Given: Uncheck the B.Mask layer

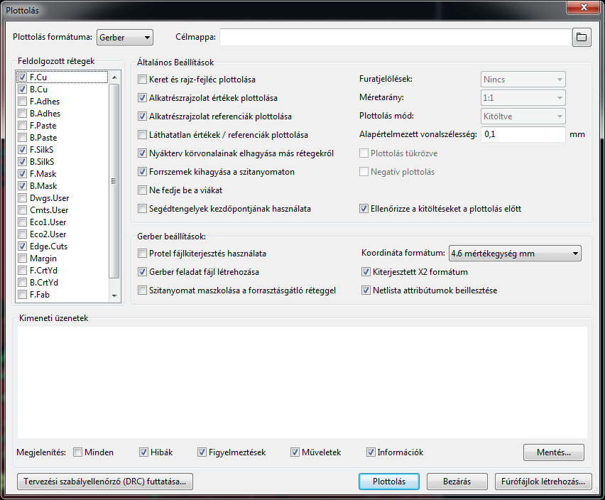Looking at the screenshot, I should 23,185.
